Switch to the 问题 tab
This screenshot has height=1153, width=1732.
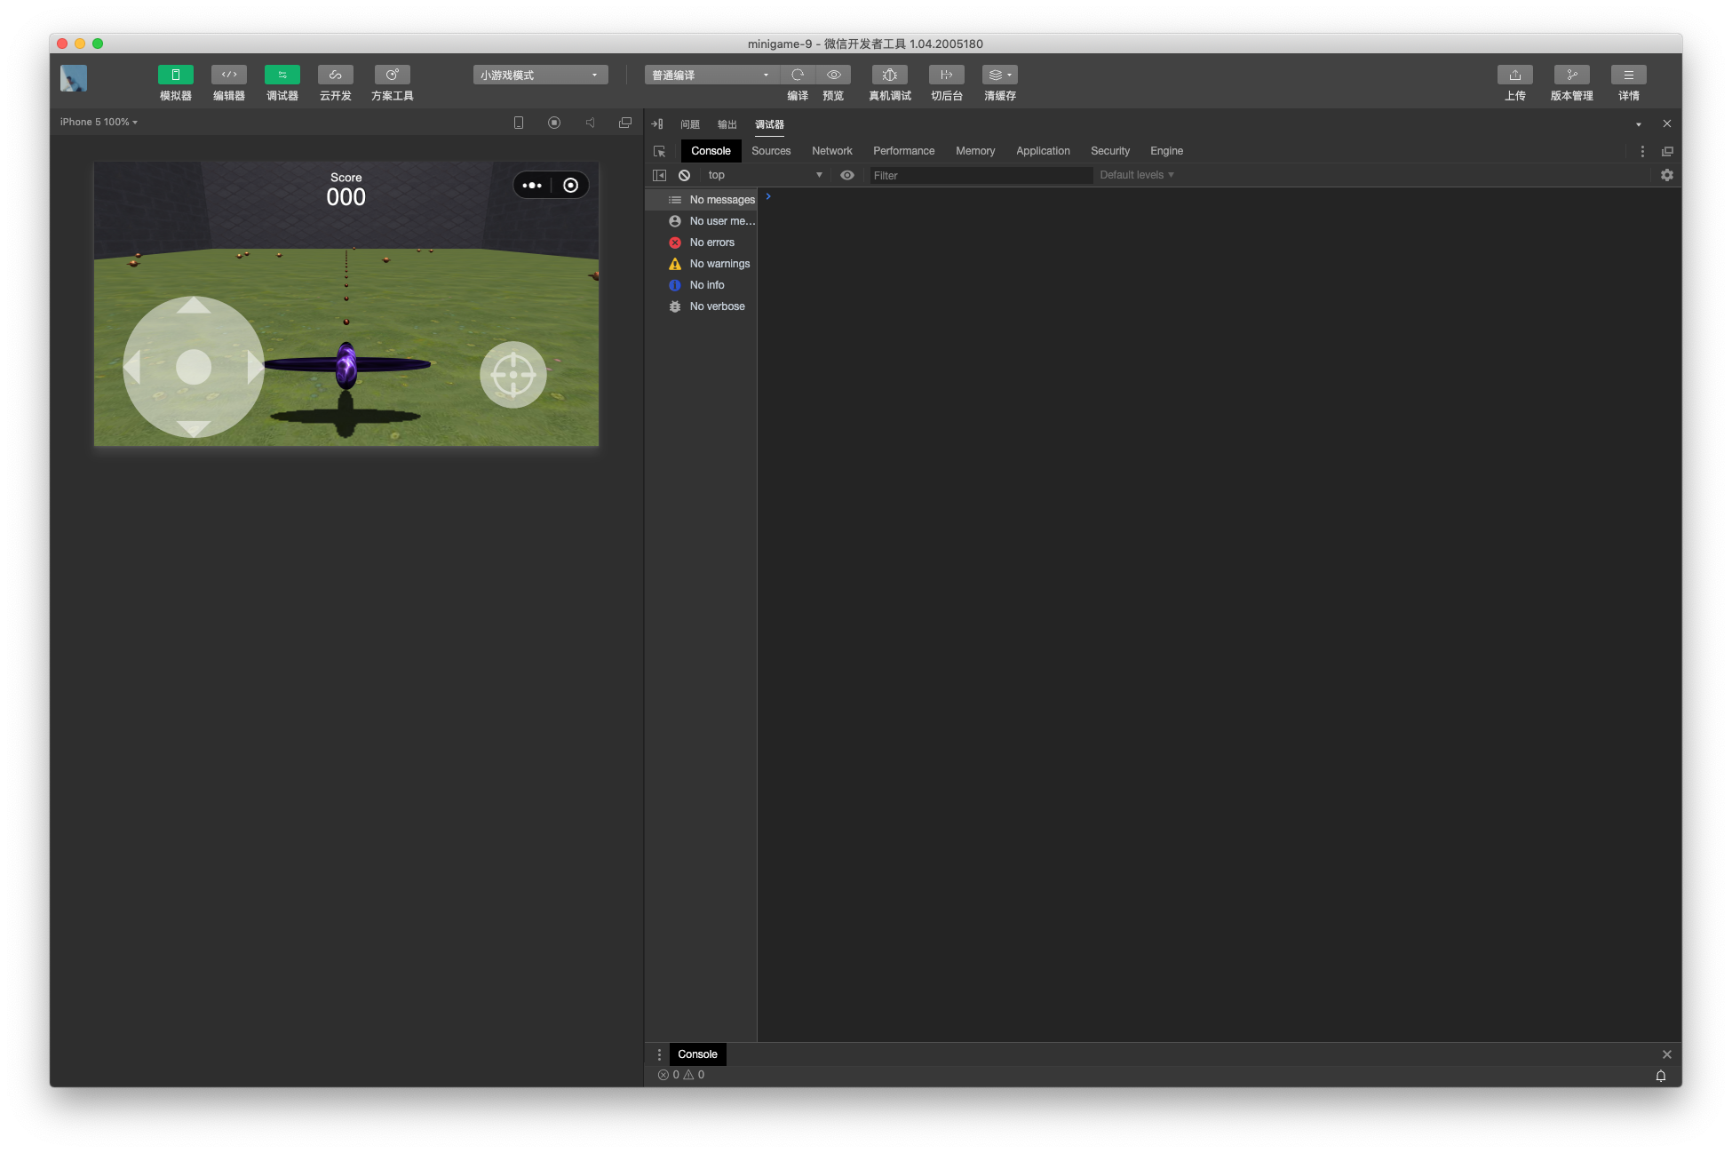690,124
